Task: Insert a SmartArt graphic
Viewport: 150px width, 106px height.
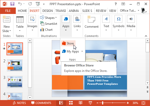Action: (x=49, y=24)
